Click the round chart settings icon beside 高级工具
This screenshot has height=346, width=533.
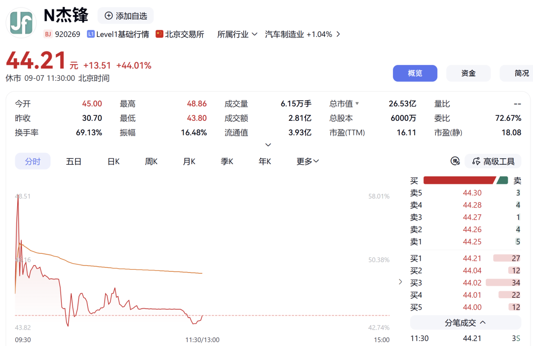(455, 161)
